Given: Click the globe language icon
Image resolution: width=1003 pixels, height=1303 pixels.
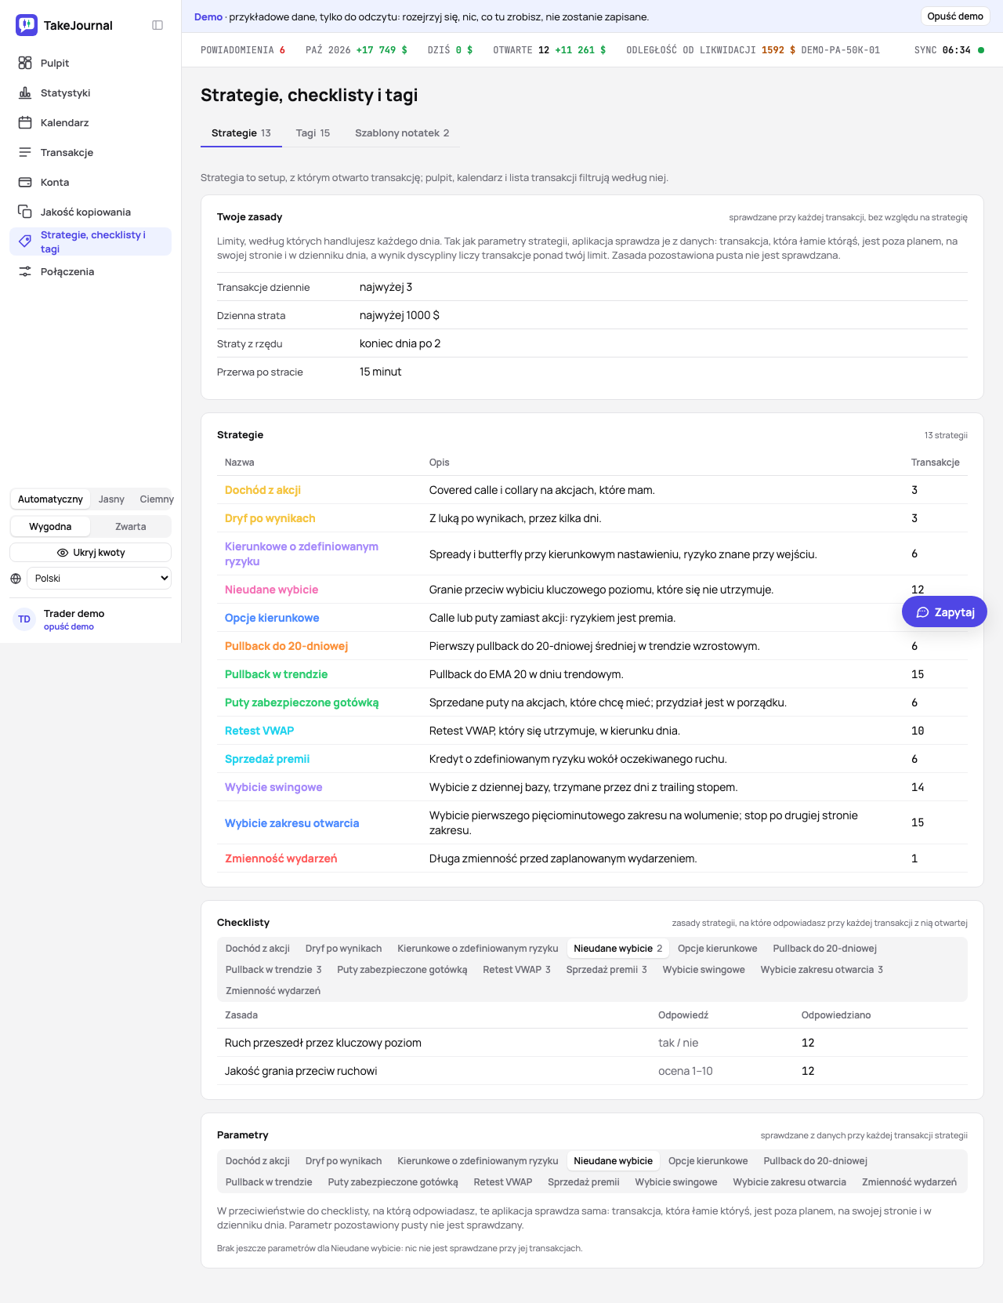Looking at the screenshot, I should click(x=16, y=579).
